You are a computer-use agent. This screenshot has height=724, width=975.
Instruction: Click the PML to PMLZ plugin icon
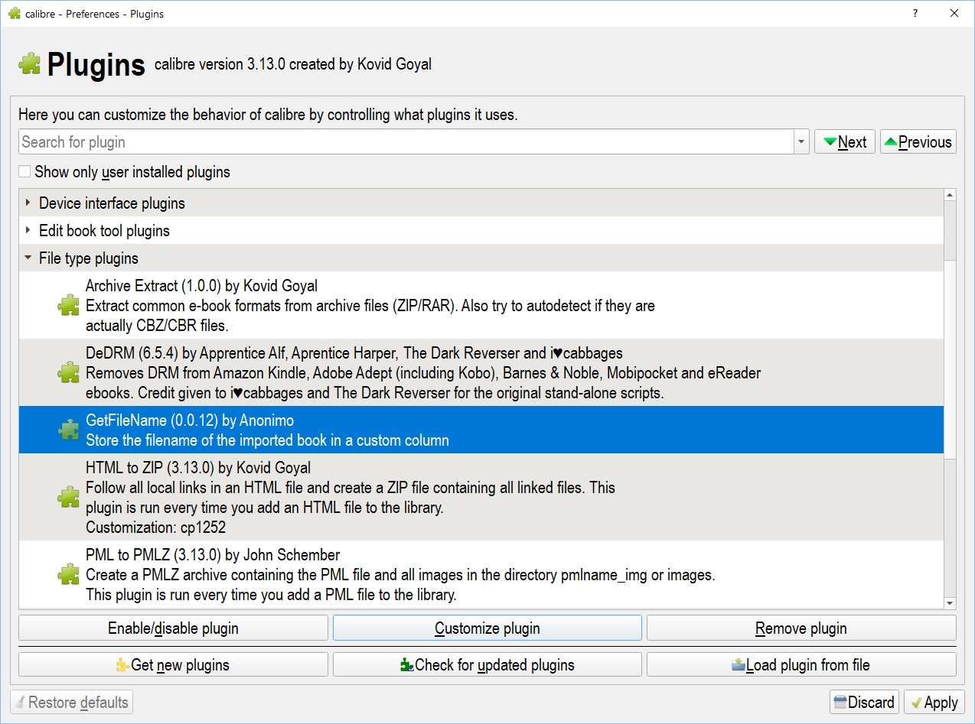pyautogui.click(x=68, y=574)
